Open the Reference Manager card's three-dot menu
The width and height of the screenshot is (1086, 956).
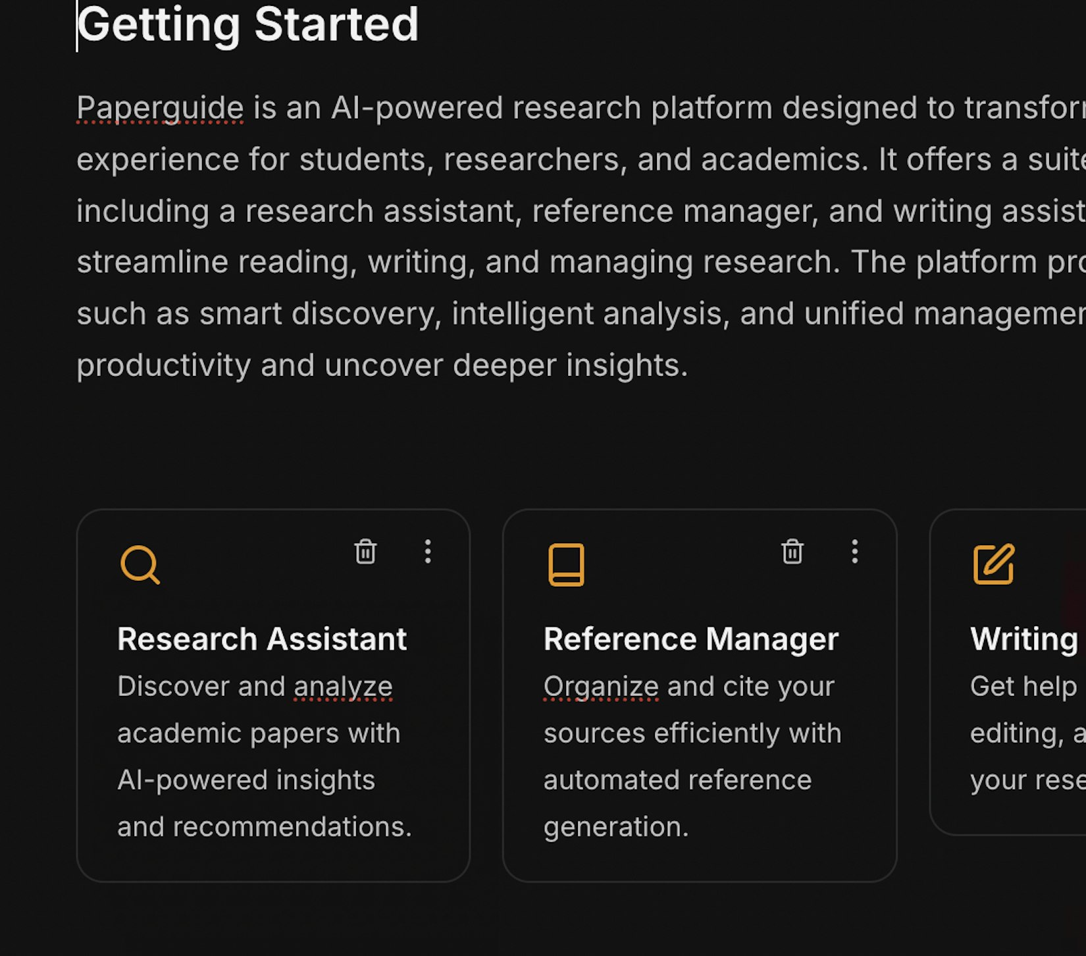click(854, 552)
